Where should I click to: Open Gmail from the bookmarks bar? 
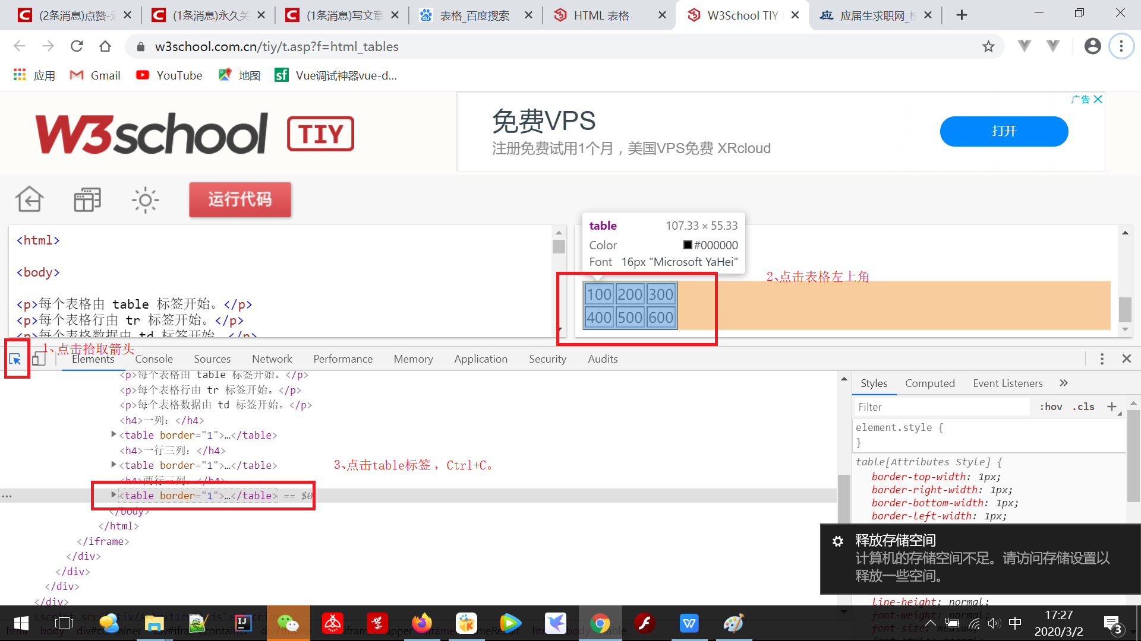[x=94, y=75]
